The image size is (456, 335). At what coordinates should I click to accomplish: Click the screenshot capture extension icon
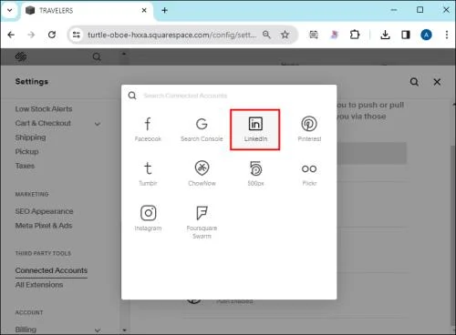[x=314, y=35]
